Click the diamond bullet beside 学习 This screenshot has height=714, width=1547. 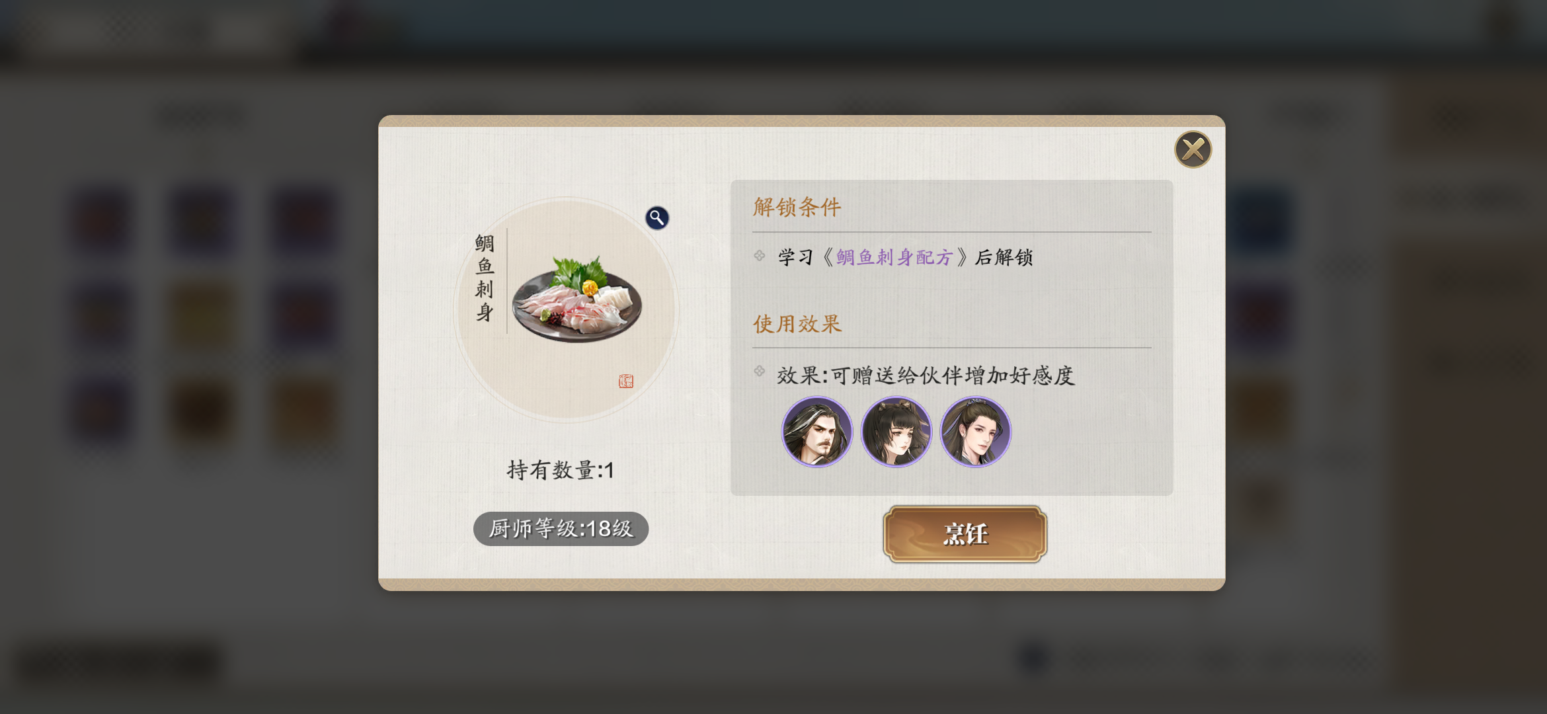click(760, 256)
